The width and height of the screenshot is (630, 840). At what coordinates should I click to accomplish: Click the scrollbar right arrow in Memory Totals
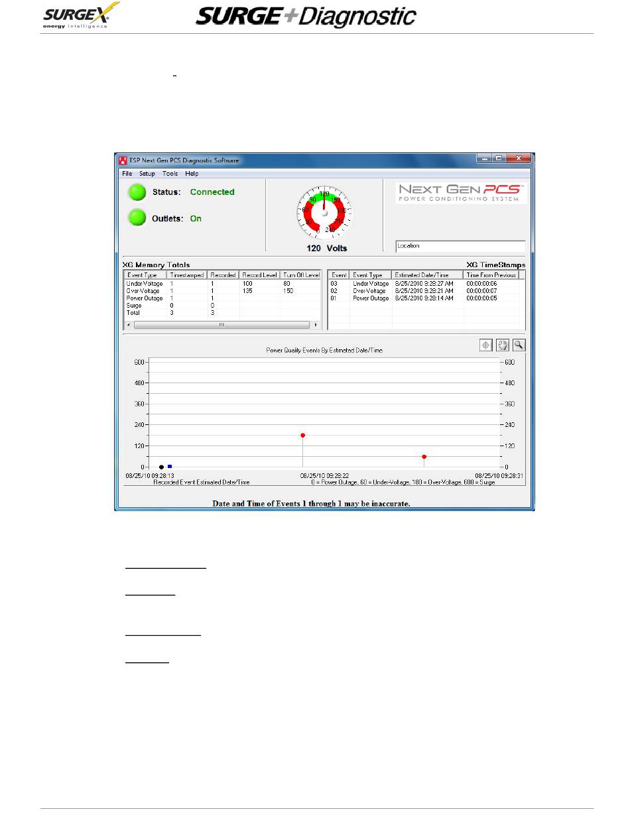pyautogui.click(x=316, y=325)
